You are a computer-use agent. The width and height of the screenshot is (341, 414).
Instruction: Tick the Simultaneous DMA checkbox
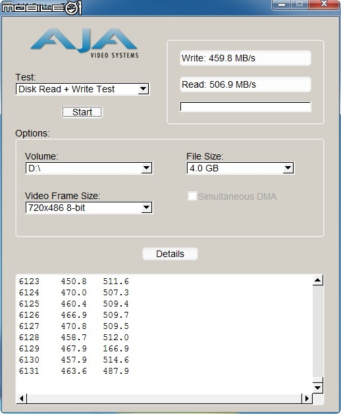(x=192, y=196)
